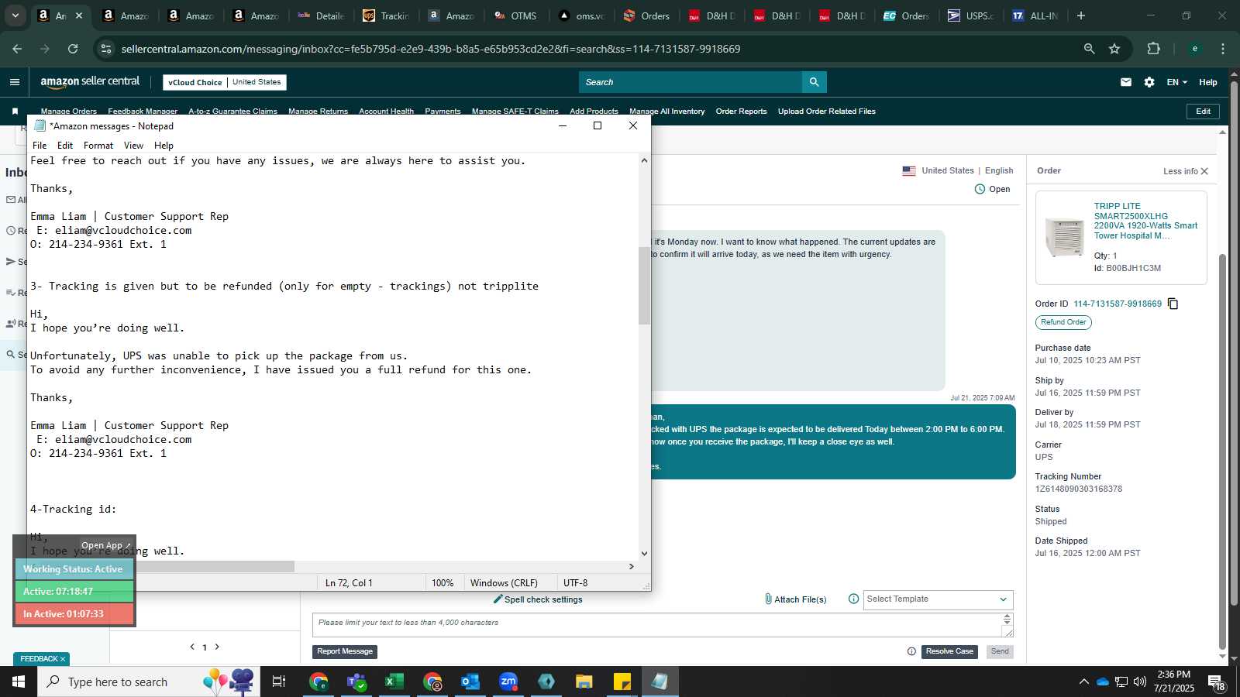Reload the browser page

tap(73, 49)
